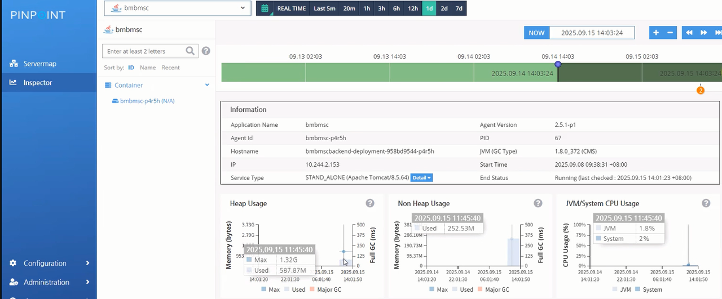Viewport: 722px width, 299px height.
Task: Zoom in timeline with plus button
Action: pos(656,33)
